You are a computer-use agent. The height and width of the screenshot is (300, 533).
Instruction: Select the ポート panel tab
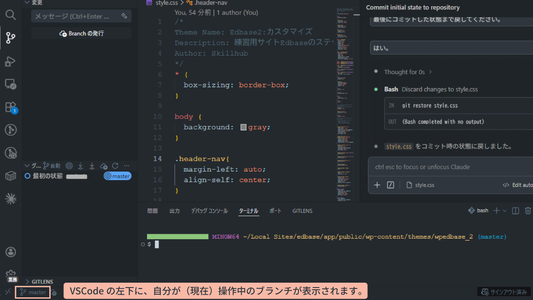click(x=275, y=211)
